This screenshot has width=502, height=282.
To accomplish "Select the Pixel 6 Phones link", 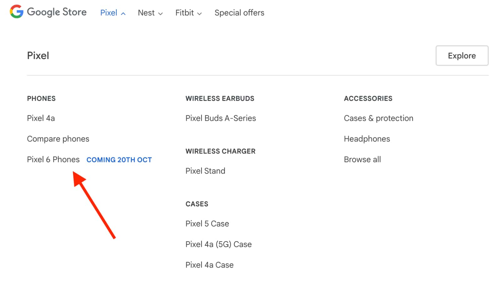I will [x=53, y=160].
